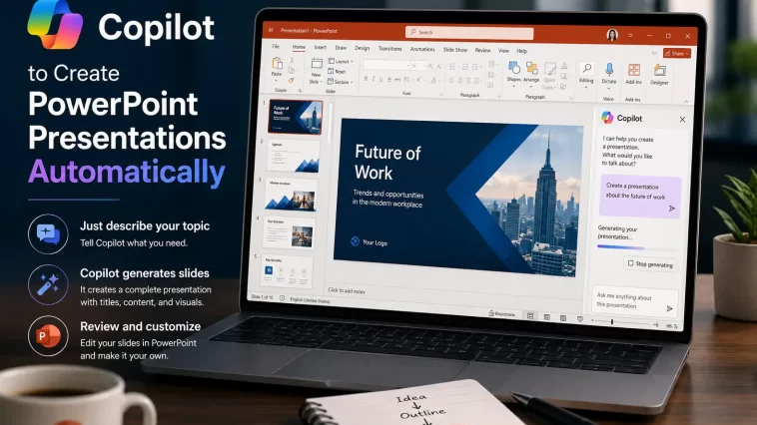
Task: Click the Copilot logo in side pane
Action: 607,118
